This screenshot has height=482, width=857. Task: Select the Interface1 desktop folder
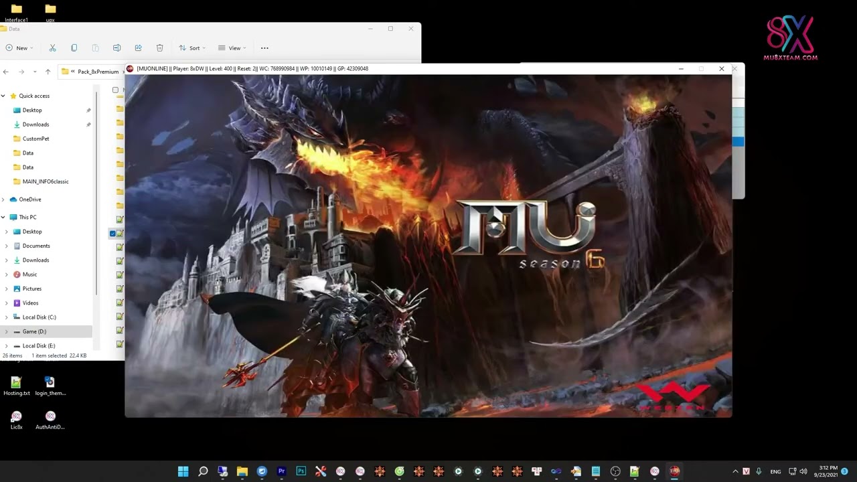[x=16, y=12]
